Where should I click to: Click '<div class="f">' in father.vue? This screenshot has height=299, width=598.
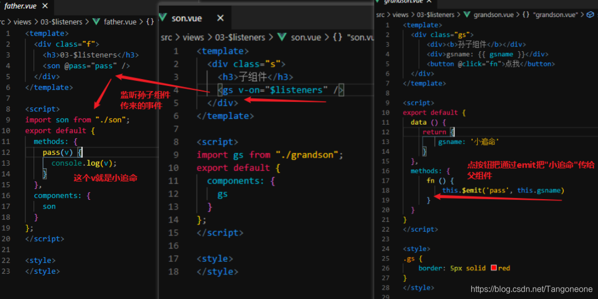click(x=67, y=44)
